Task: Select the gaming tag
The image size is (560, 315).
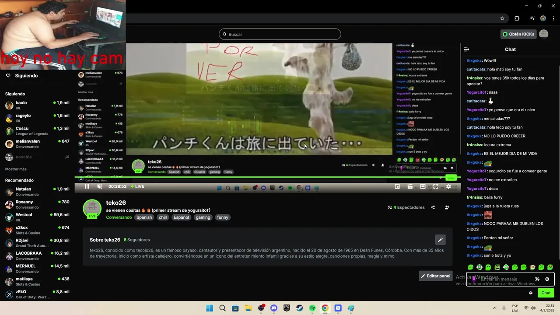Action: pos(203,217)
